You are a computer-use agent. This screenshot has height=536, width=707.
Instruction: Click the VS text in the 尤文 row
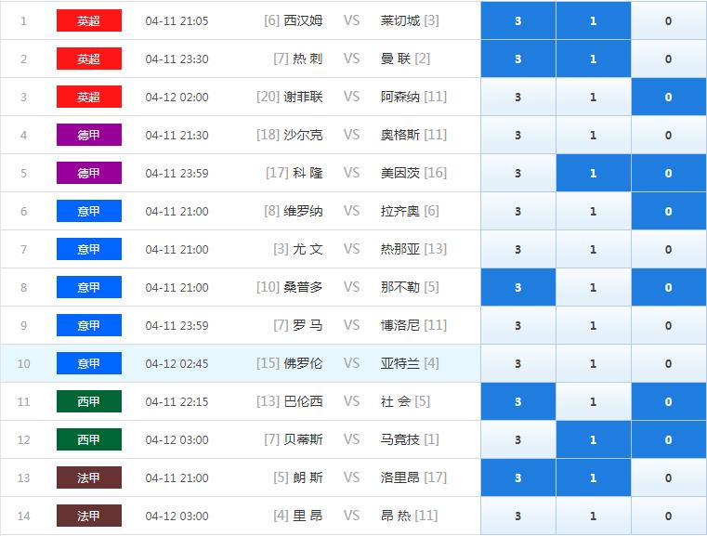(351, 249)
